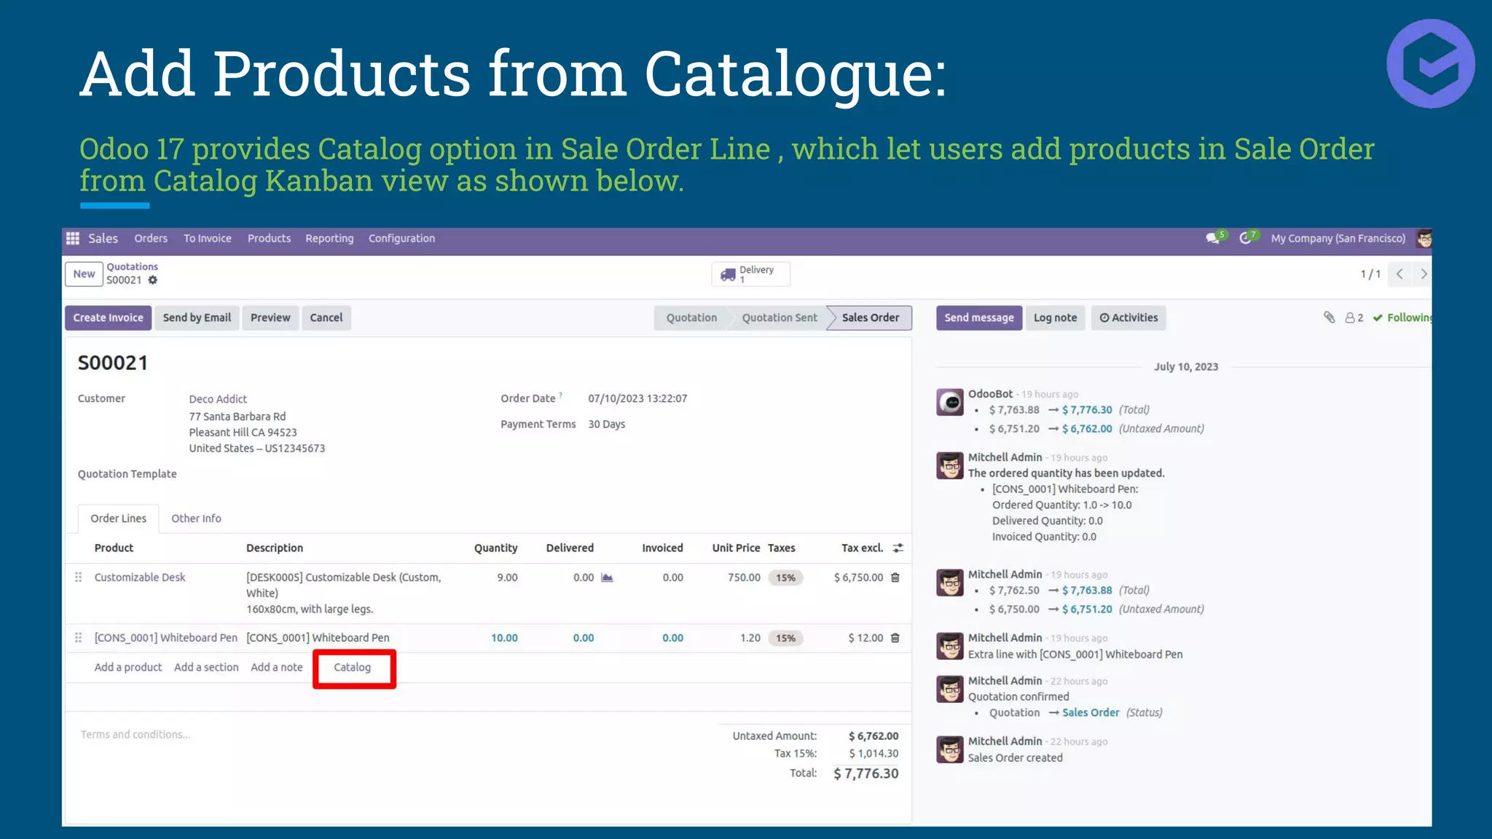Open forecast chart icon on Customizable Desk line
The width and height of the screenshot is (1492, 839).
pos(607,578)
